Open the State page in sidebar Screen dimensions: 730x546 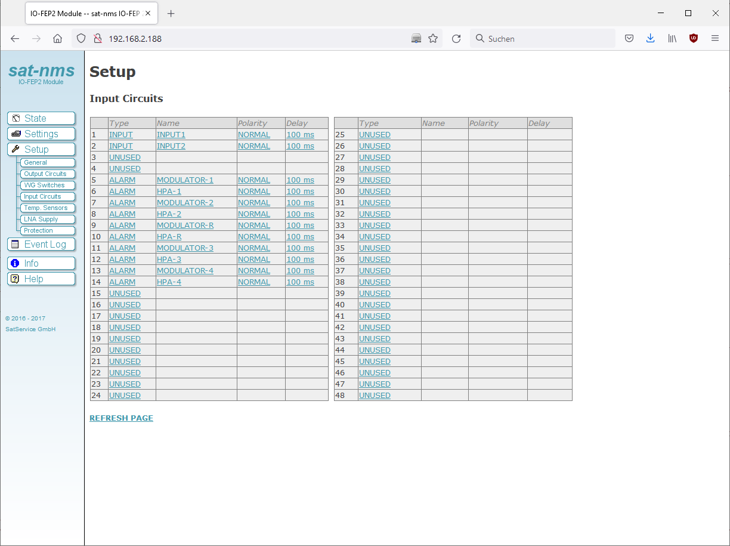[x=41, y=119]
